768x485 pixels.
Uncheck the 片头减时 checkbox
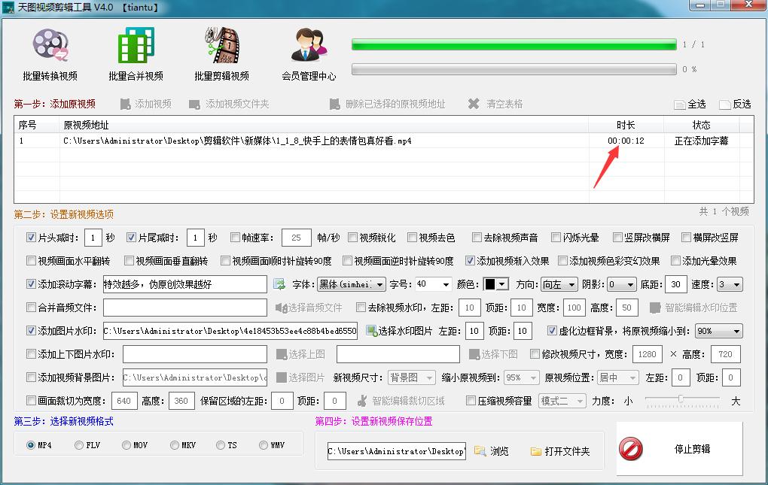32,238
